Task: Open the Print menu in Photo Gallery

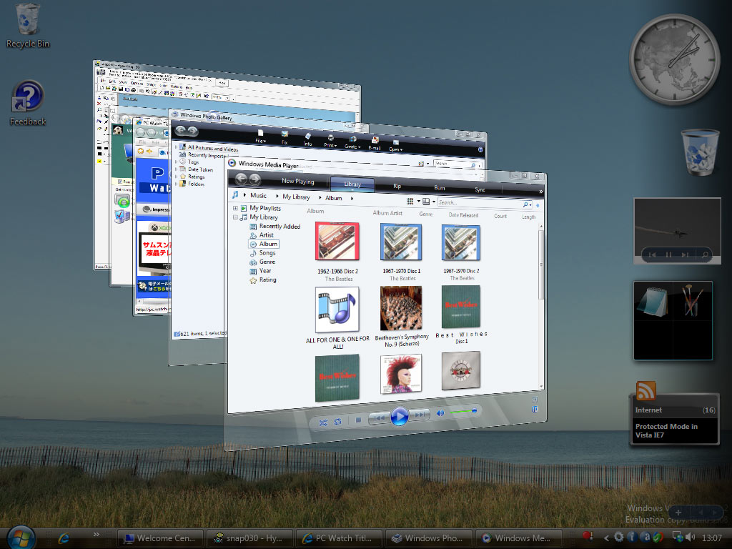Action: [330, 142]
